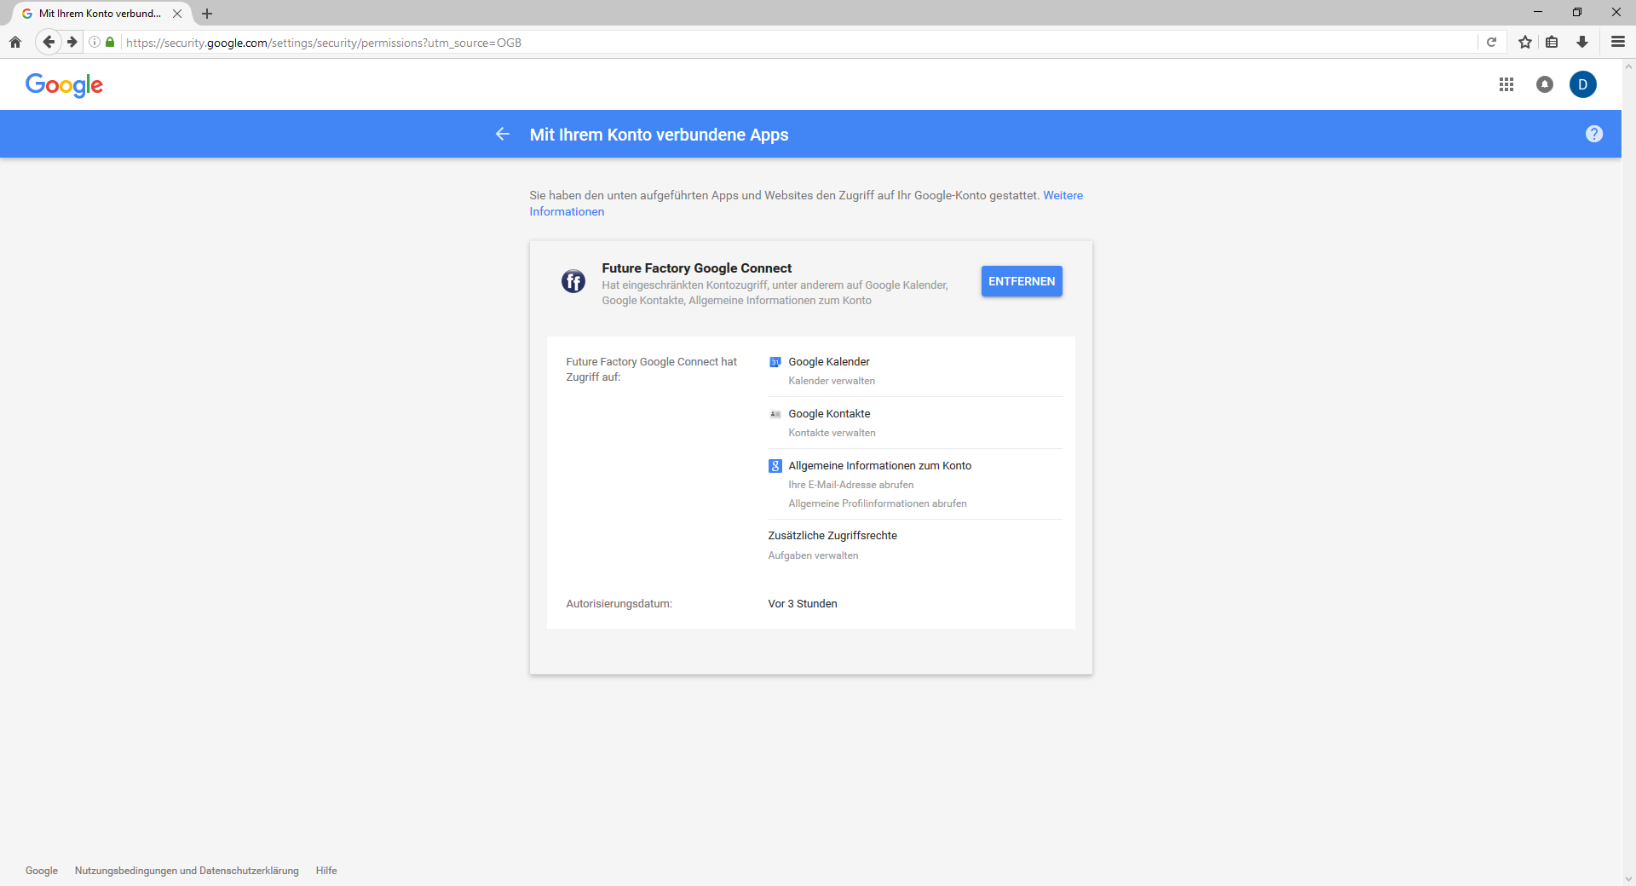Screen dimensions: 1636x886
Task: Click the Google logo
Action: (x=64, y=84)
